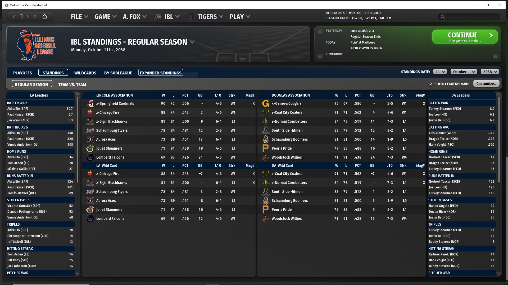Switch to the Wildcards tab
This screenshot has width=508, height=285.
point(85,73)
